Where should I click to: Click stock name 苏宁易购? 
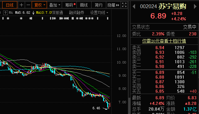pyautogui.click(x=172, y=6)
